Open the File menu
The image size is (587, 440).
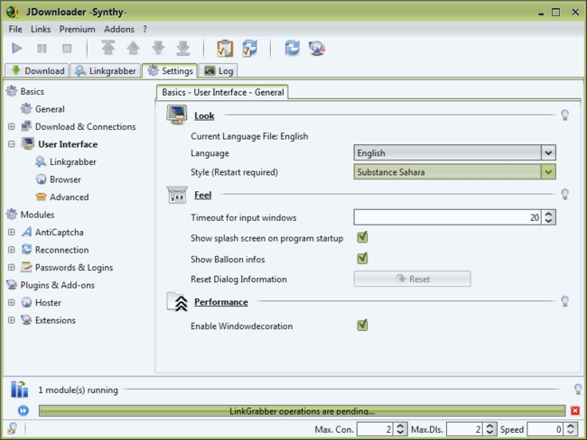tap(15, 29)
